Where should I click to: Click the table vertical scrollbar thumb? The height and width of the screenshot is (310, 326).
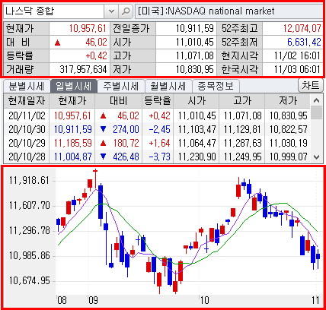coord(316,112)
